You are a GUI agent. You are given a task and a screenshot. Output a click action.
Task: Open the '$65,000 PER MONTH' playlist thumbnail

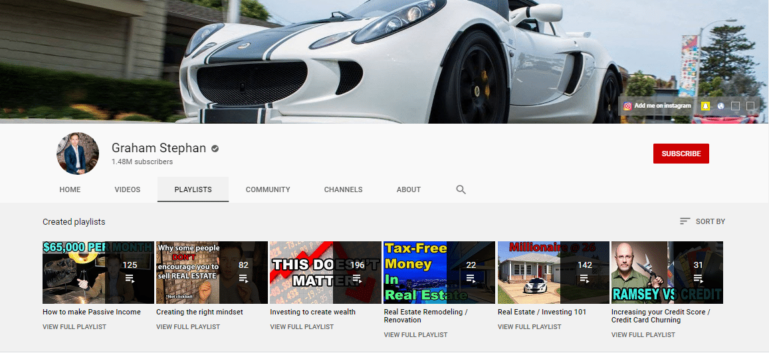coord(98,273)
